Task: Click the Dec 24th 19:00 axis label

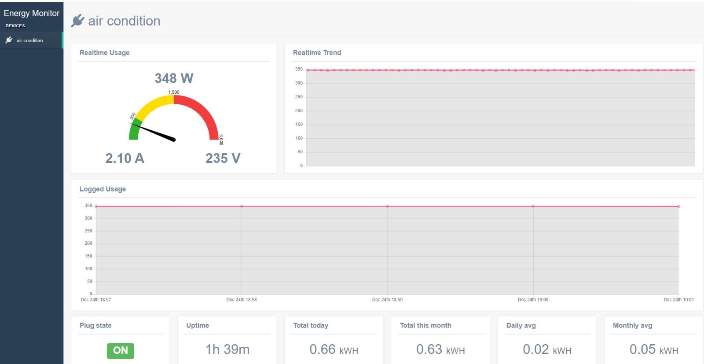Action: [533, 300]
